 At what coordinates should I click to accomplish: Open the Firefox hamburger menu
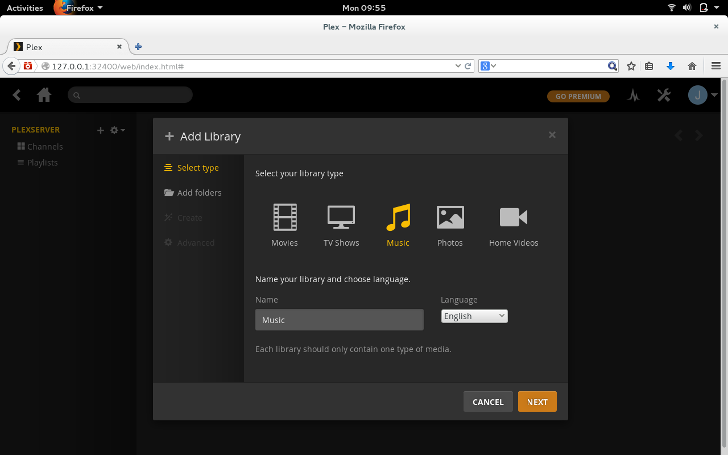(x=716, y=66)
